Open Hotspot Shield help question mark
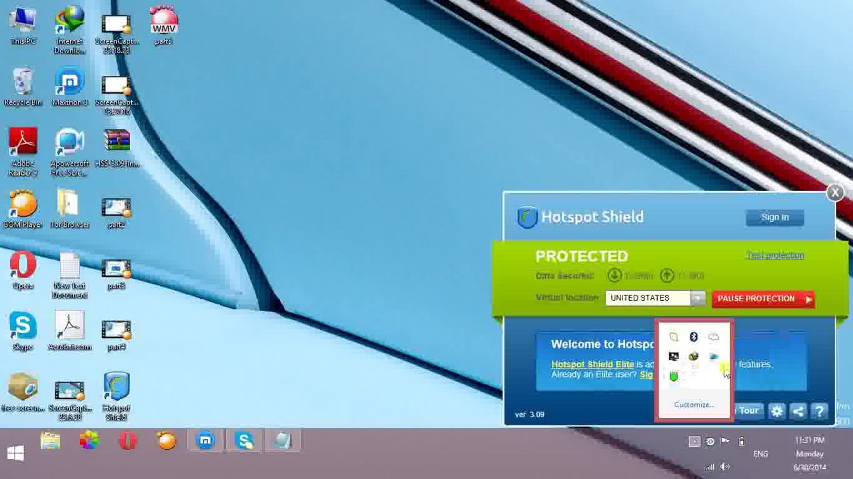The width and height of the screenshot is (853, 479). 820,411
